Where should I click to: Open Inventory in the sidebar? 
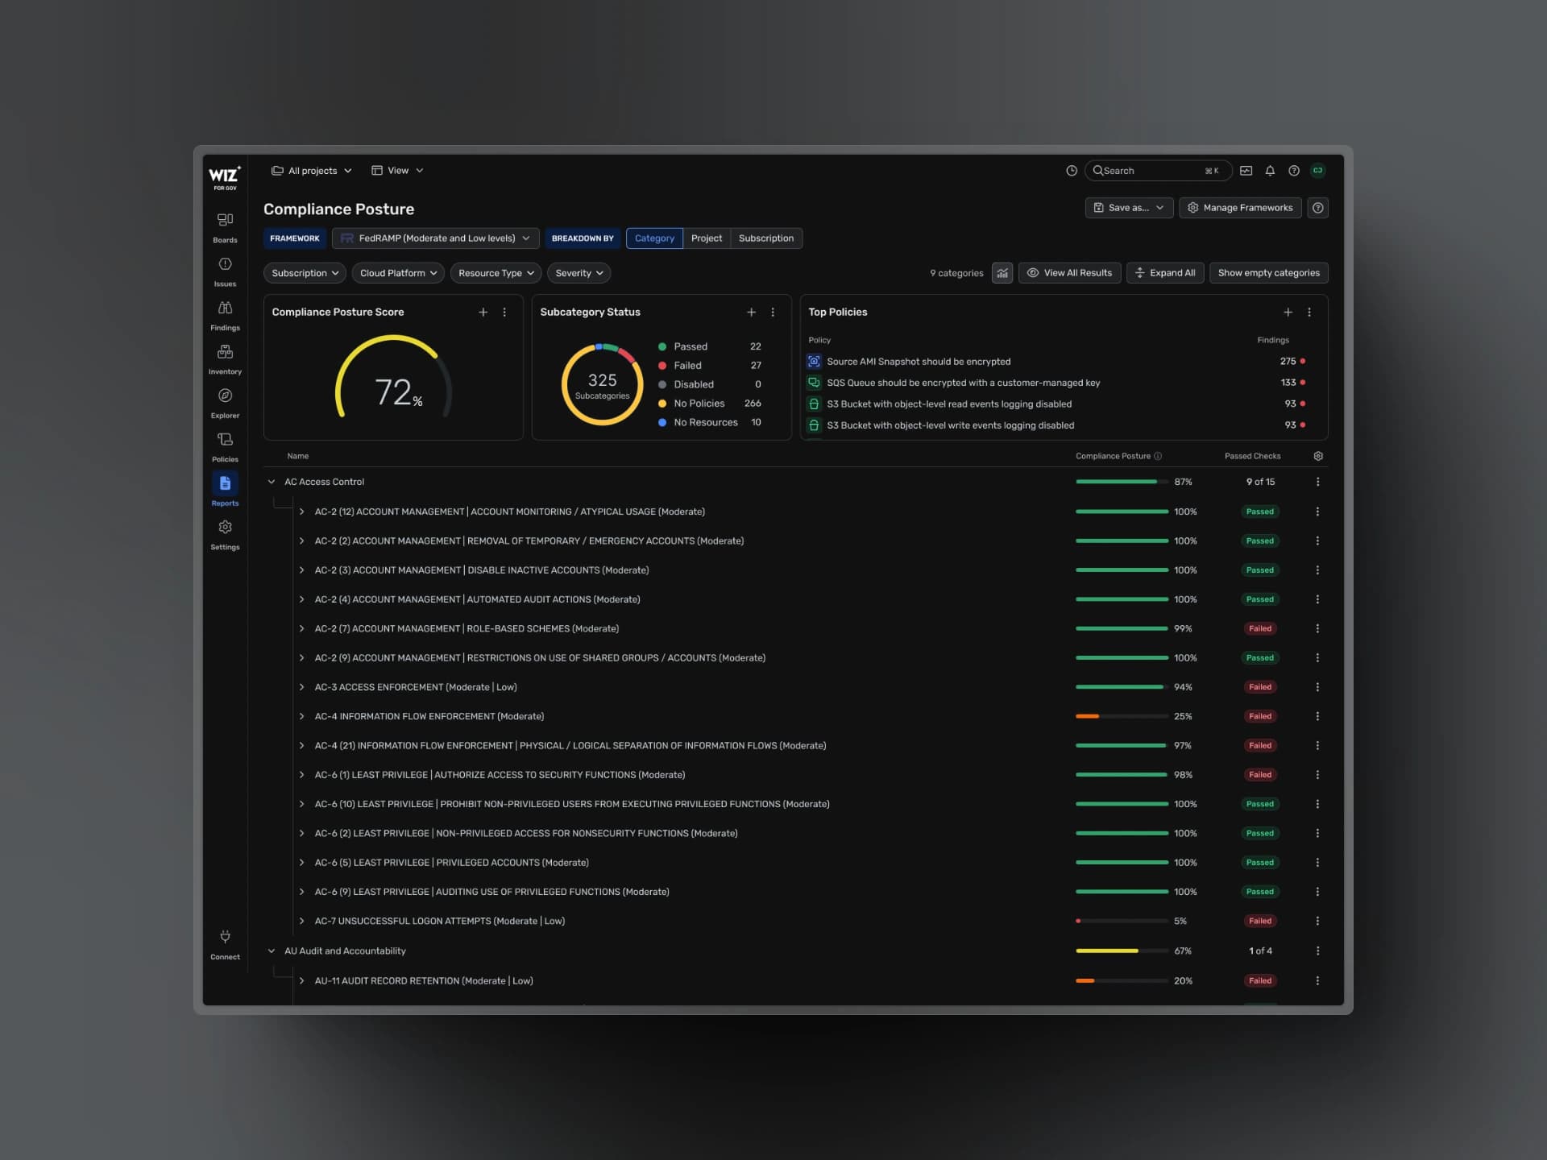pos(225,359)
